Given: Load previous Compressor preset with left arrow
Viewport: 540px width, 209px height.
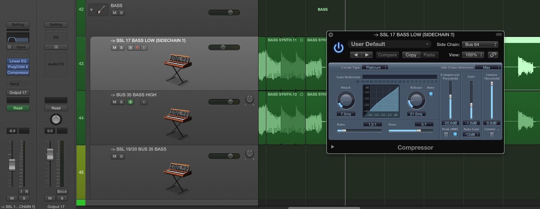Looking at the screenshot, I should 356,55.
